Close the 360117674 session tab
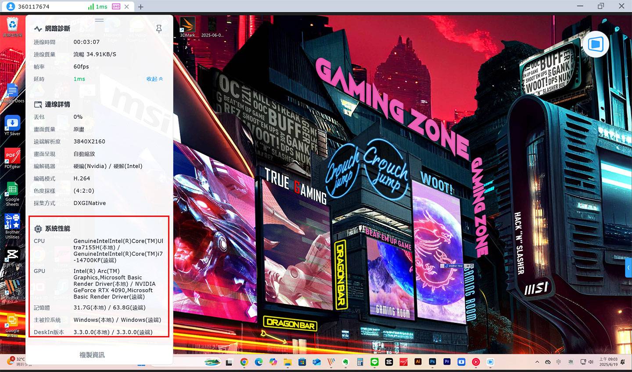This screenshot has width=632, height=372. coord(127,7)
